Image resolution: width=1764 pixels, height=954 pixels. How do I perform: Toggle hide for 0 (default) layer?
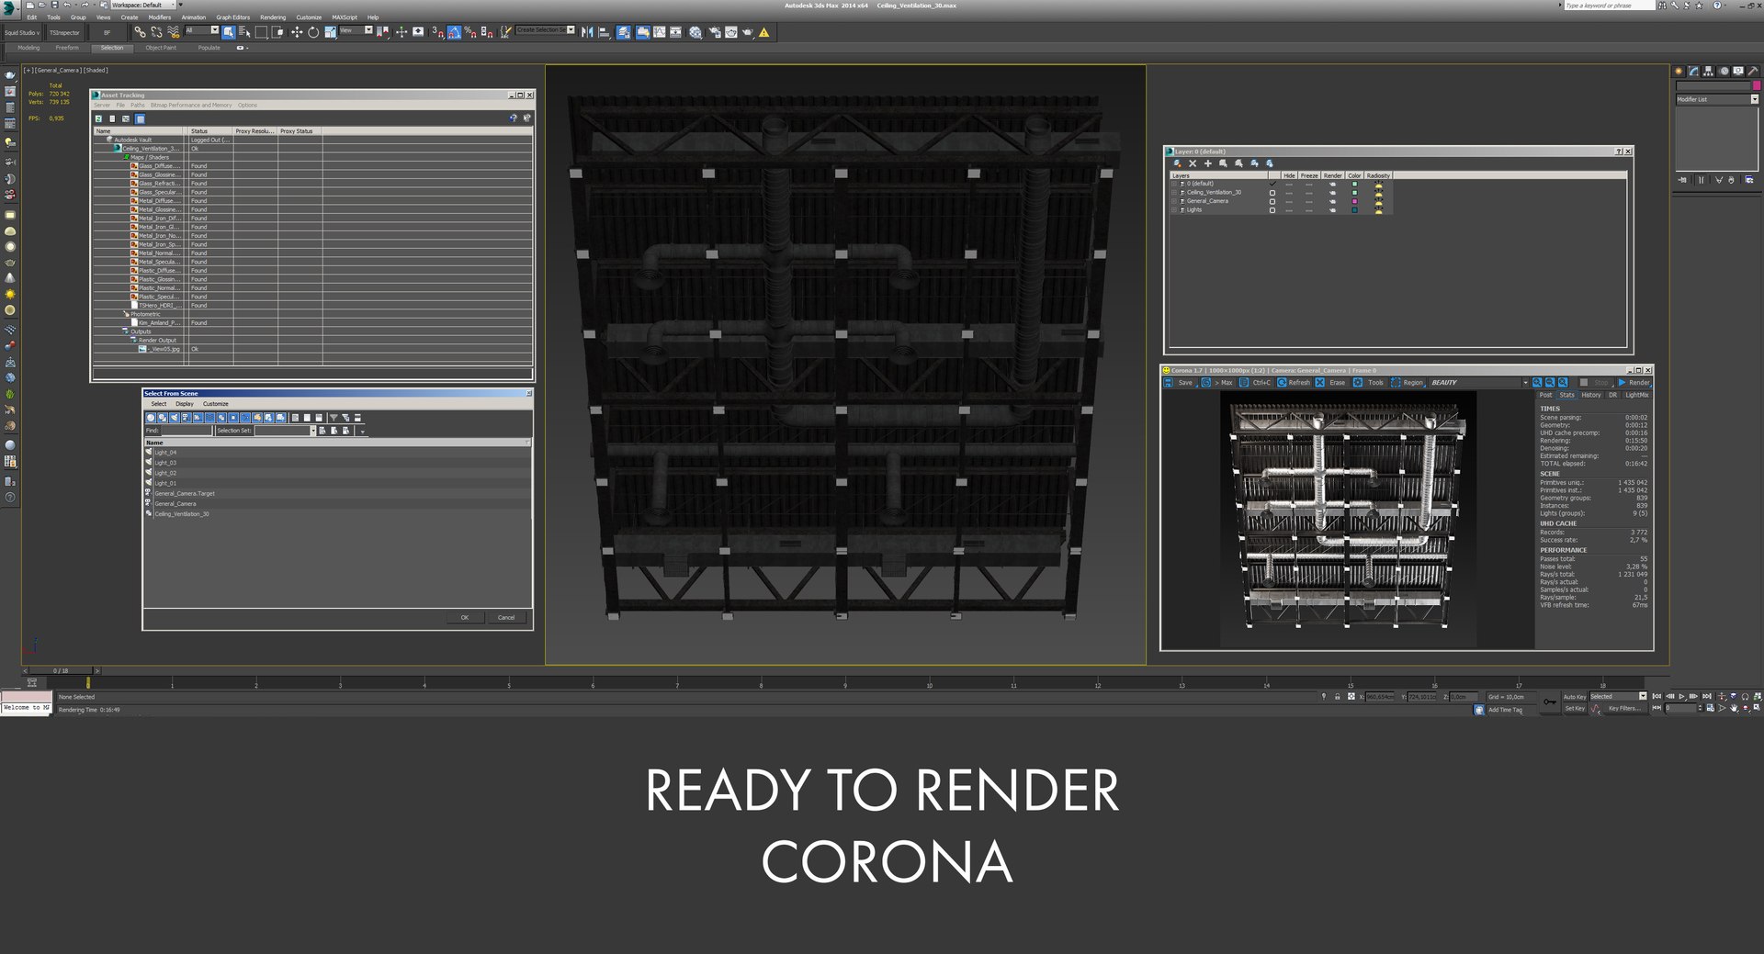pyautogui.click(x=1289, y=184)
